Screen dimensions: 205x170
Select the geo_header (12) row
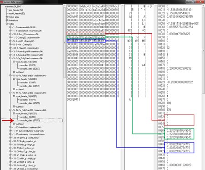click(16, 10)
